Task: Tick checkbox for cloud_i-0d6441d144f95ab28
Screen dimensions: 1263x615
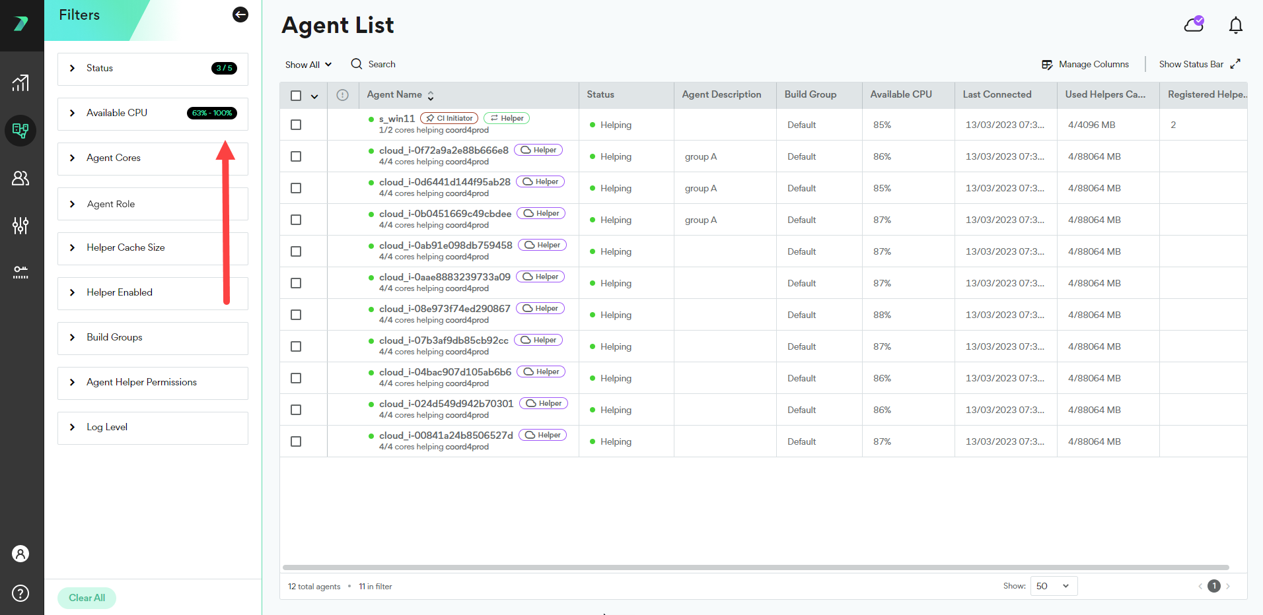Action: point(296,188)
